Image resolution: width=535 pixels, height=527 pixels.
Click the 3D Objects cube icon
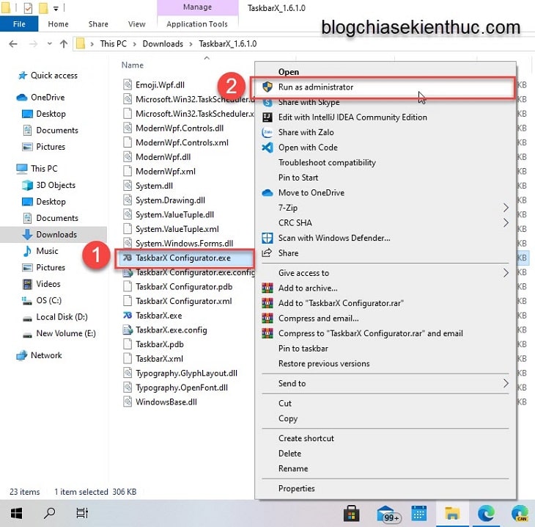coord(27,185)
